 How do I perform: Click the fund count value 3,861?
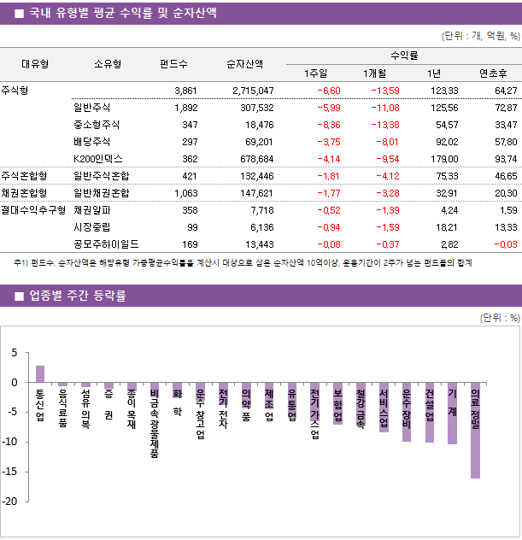pos(186,91)
